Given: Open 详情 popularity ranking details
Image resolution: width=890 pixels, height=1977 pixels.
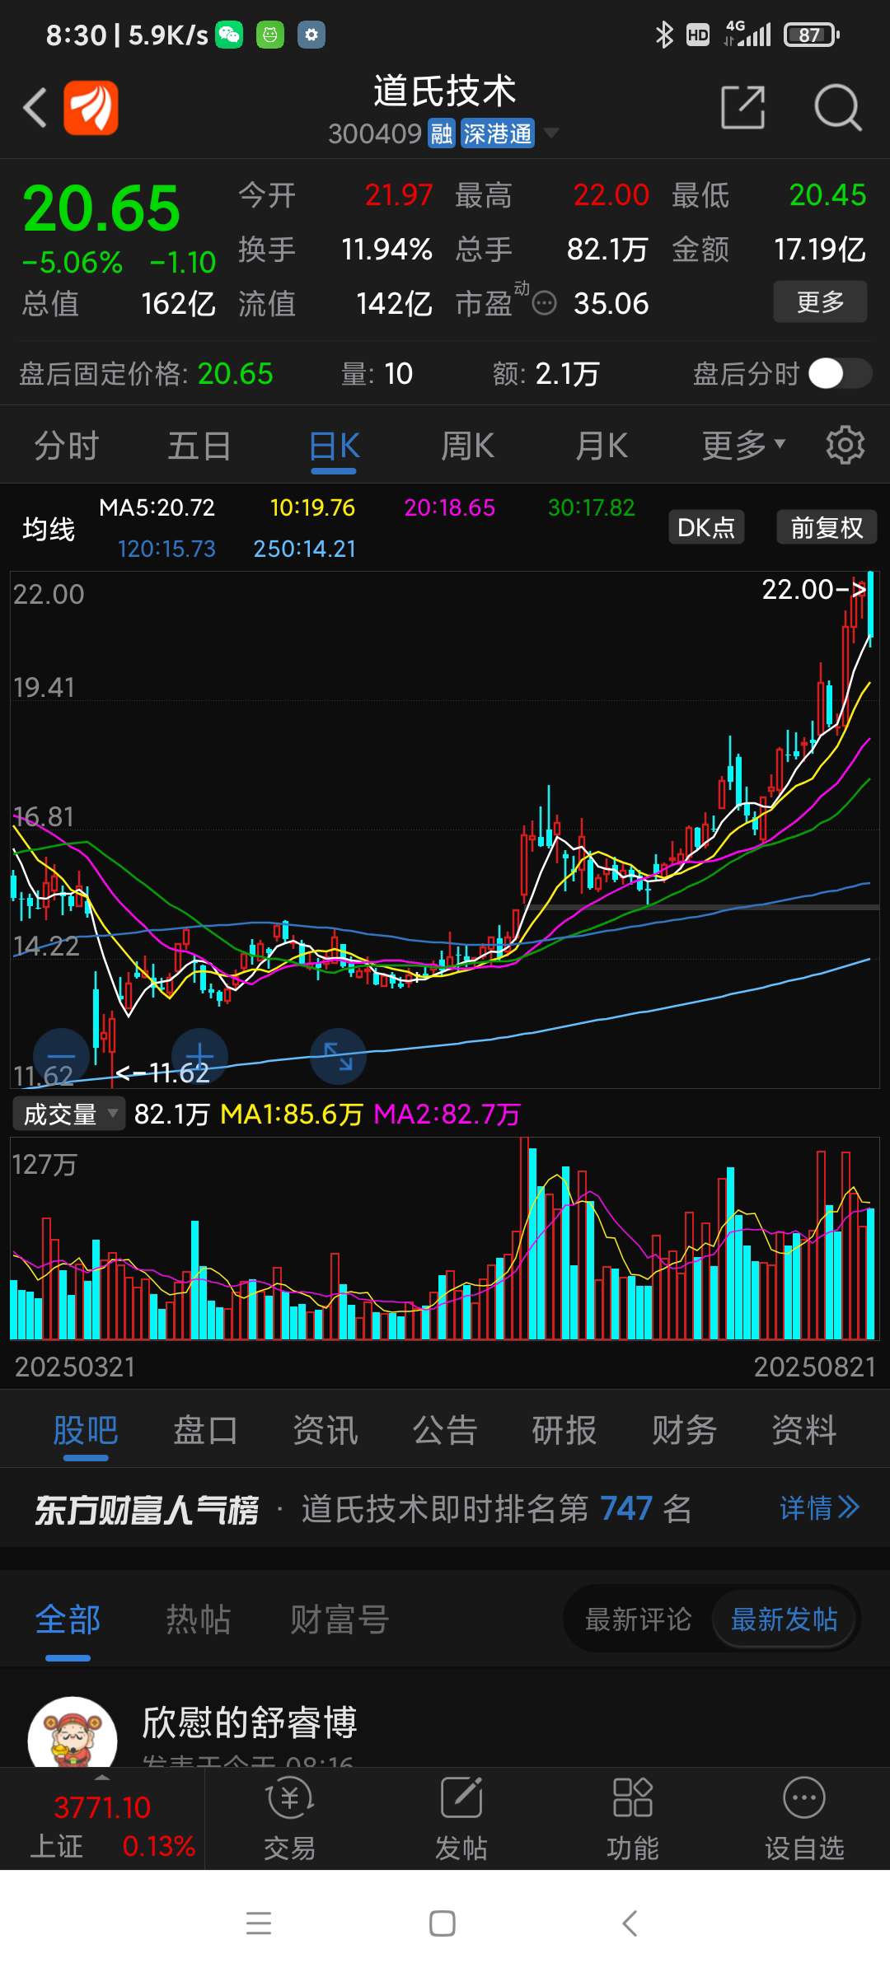Looking at the screenshot, I should pyautogui.click(x=819, y=1508).
